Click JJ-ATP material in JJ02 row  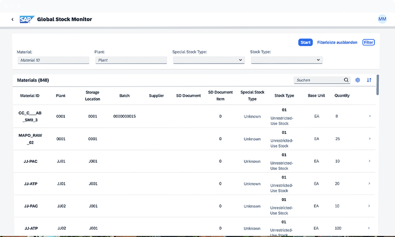click(31, 229)
